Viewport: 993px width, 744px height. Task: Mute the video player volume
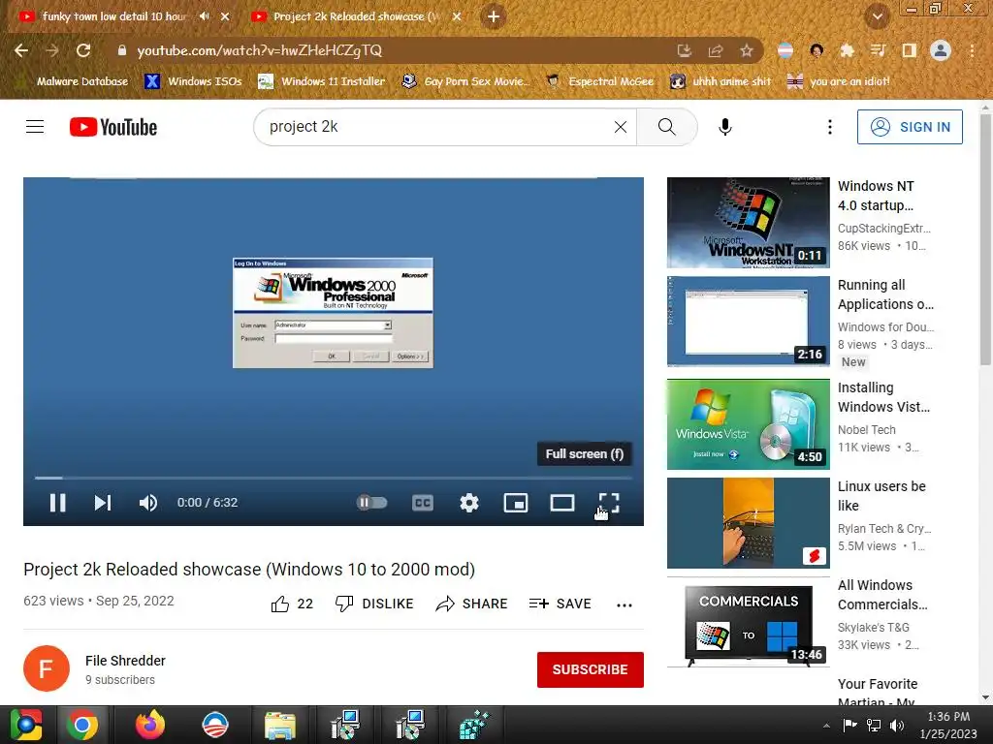point(148,503)
